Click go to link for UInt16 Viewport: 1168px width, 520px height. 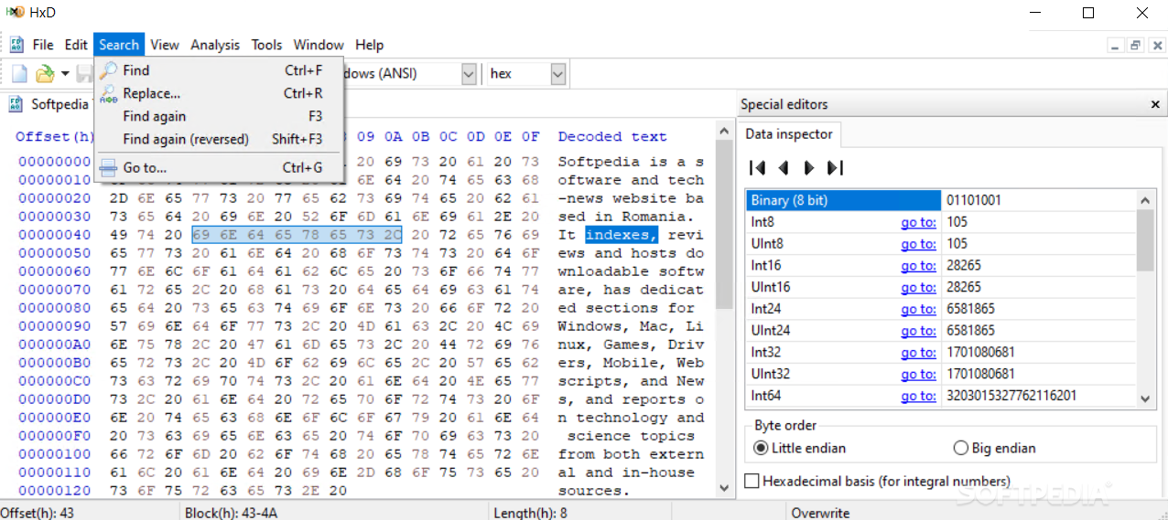[918, 287]
